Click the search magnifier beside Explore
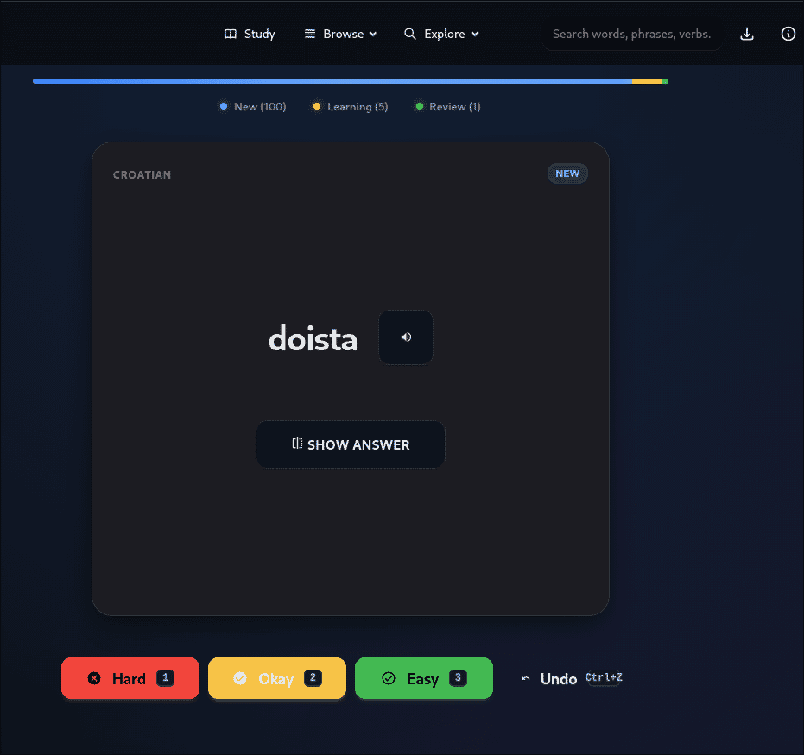 (409, 34)
